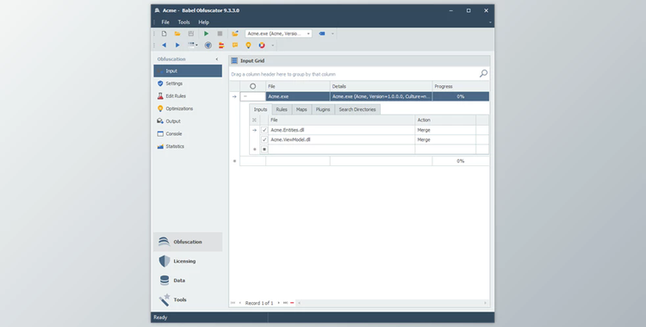Click the 0% progress cell for Acme.exe
This screenshot has height=327, width=646.
coord(461,96)
